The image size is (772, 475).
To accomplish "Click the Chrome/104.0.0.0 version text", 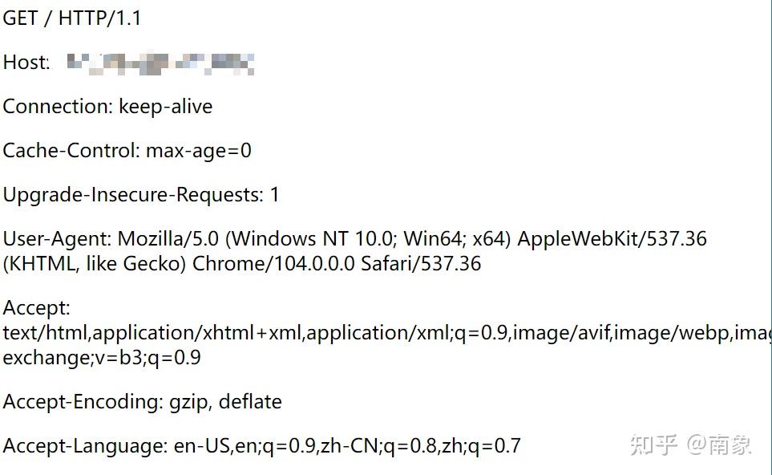I will click(273, 264).
